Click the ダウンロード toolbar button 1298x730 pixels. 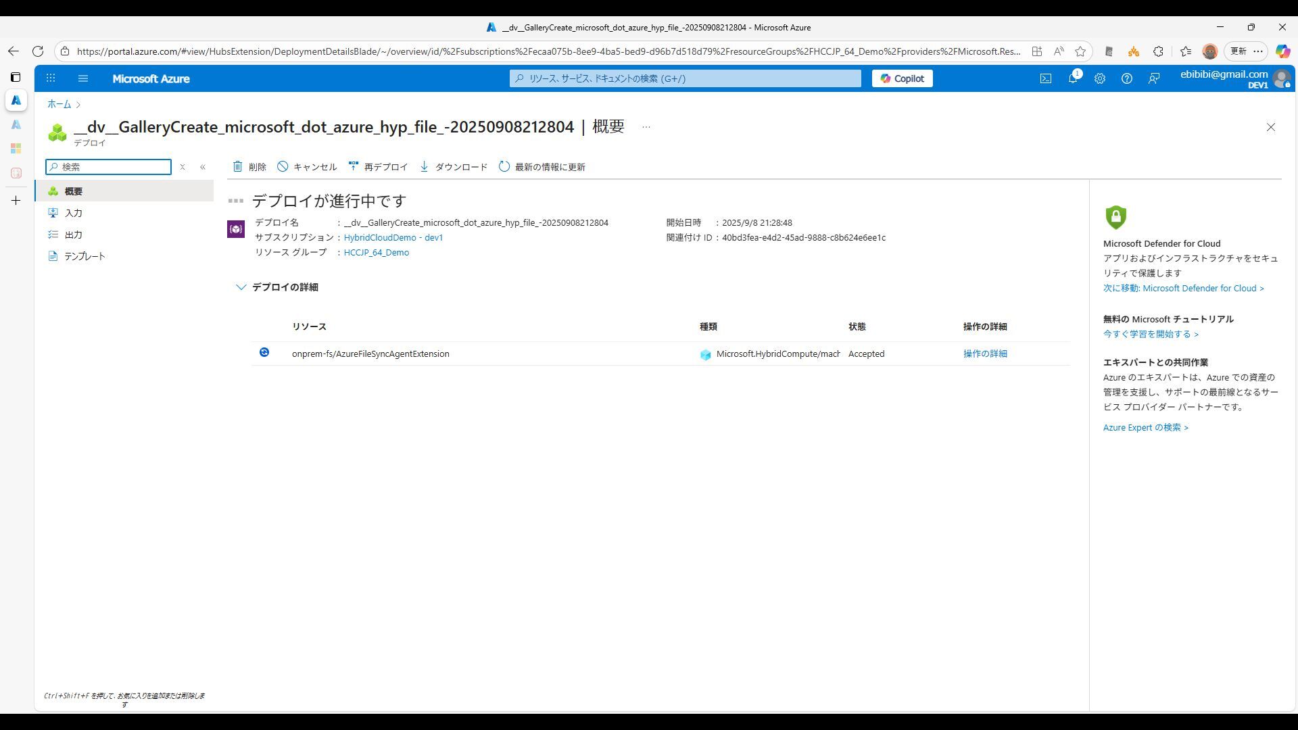click(x=453, y=167)
